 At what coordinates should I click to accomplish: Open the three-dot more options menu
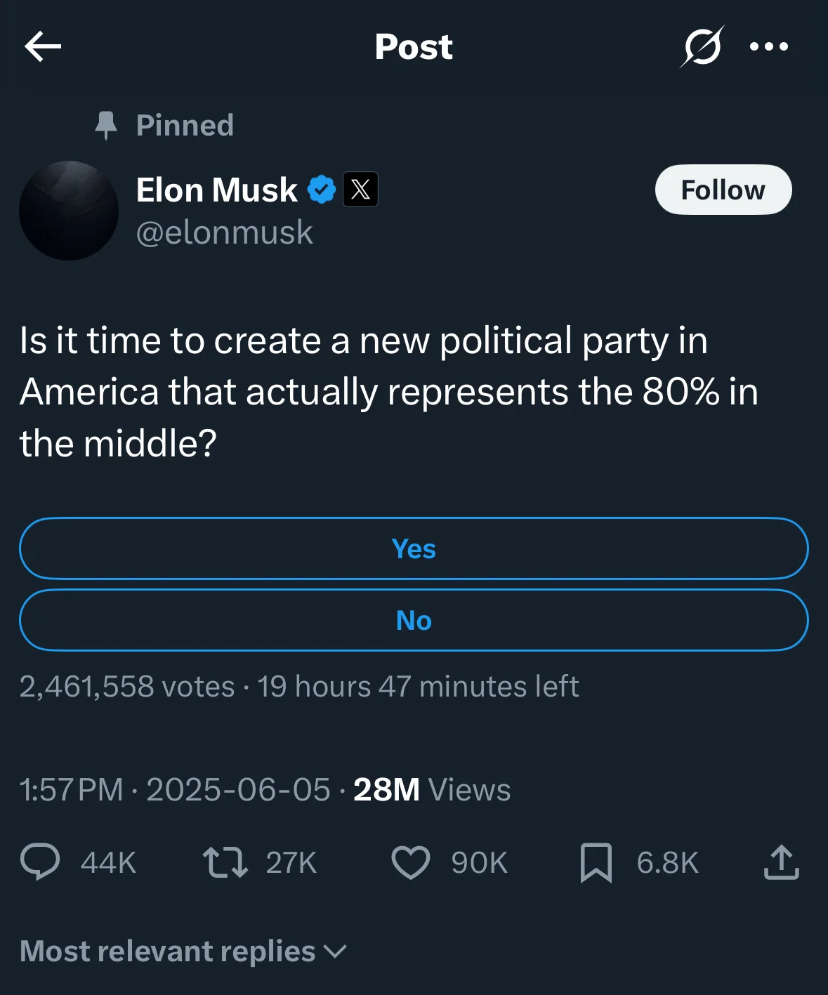pos(769,47)
